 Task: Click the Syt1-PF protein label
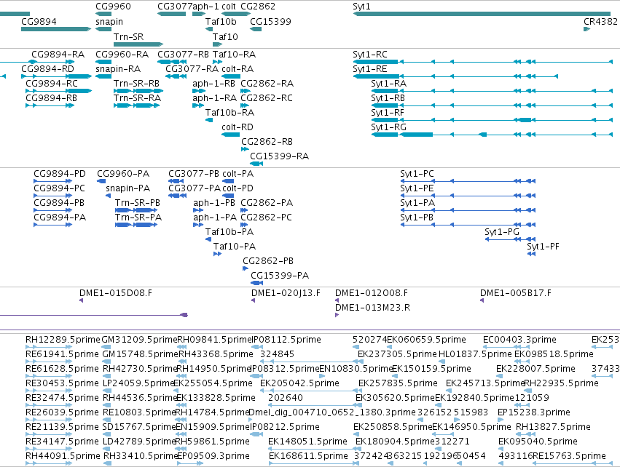[x=543, y=246]
